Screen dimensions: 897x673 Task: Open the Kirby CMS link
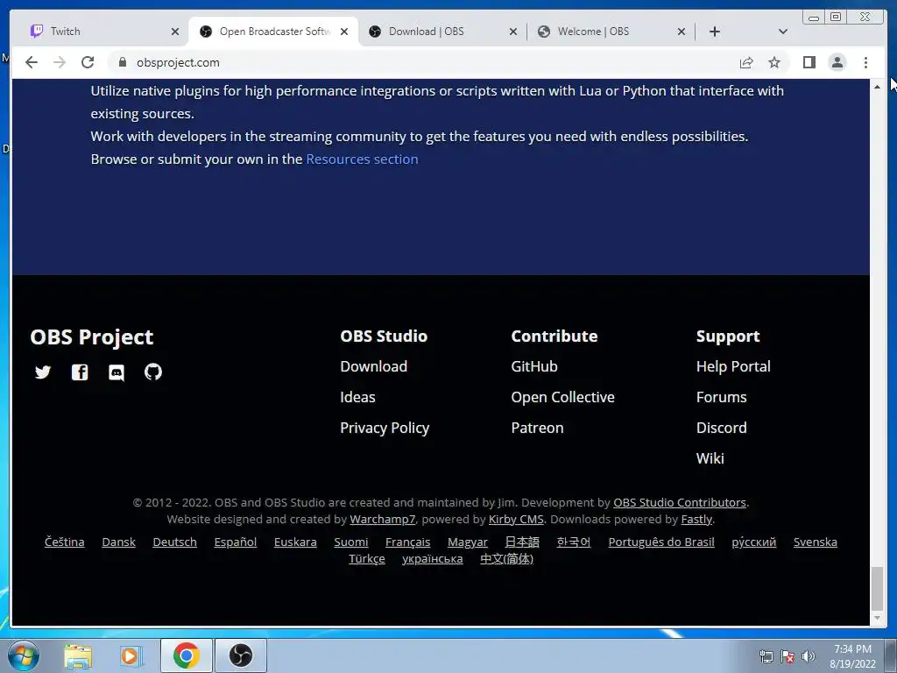click(x=516, y=519)
